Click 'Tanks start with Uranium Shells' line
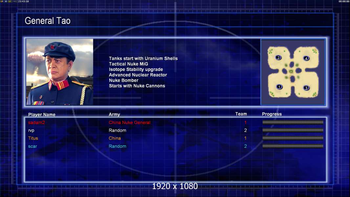Viewport: 350px width, 197px height. 143,58
